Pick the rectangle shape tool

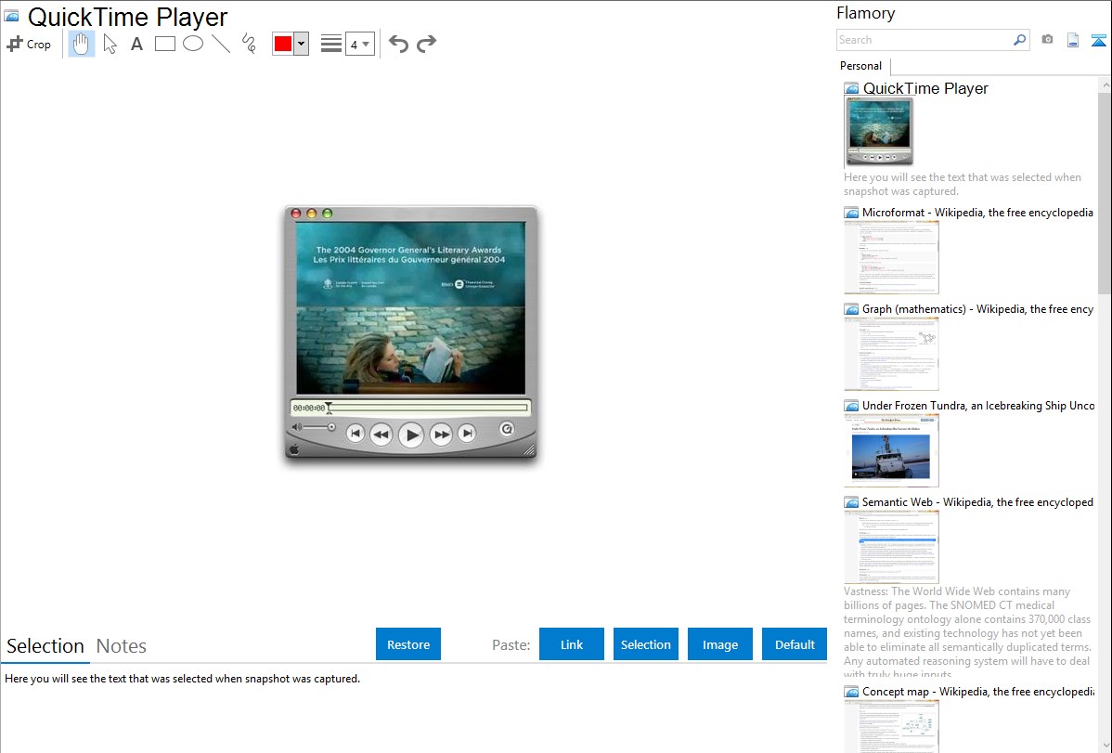tap(165, 44)
